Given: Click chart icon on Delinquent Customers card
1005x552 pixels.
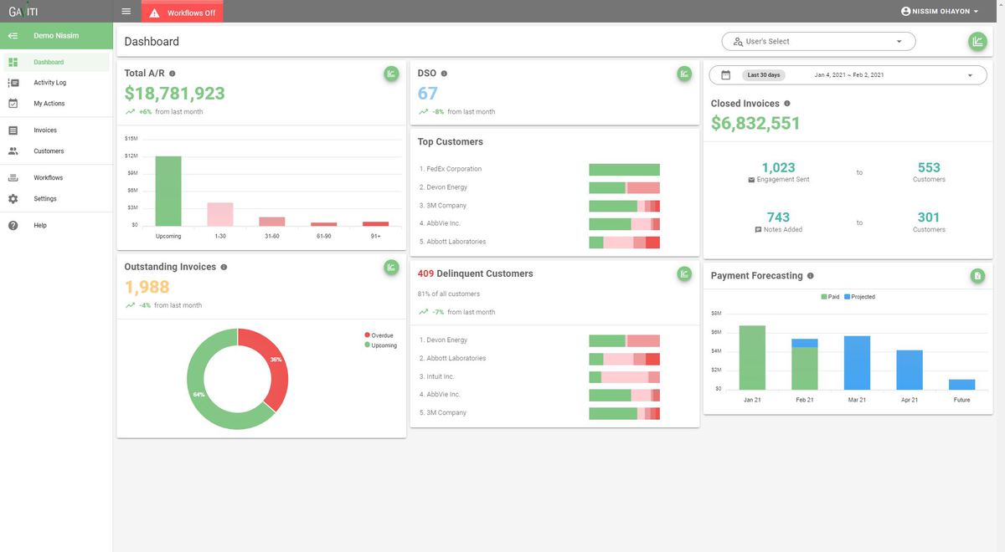Looking at the screenshot, I should pos(684,273).
